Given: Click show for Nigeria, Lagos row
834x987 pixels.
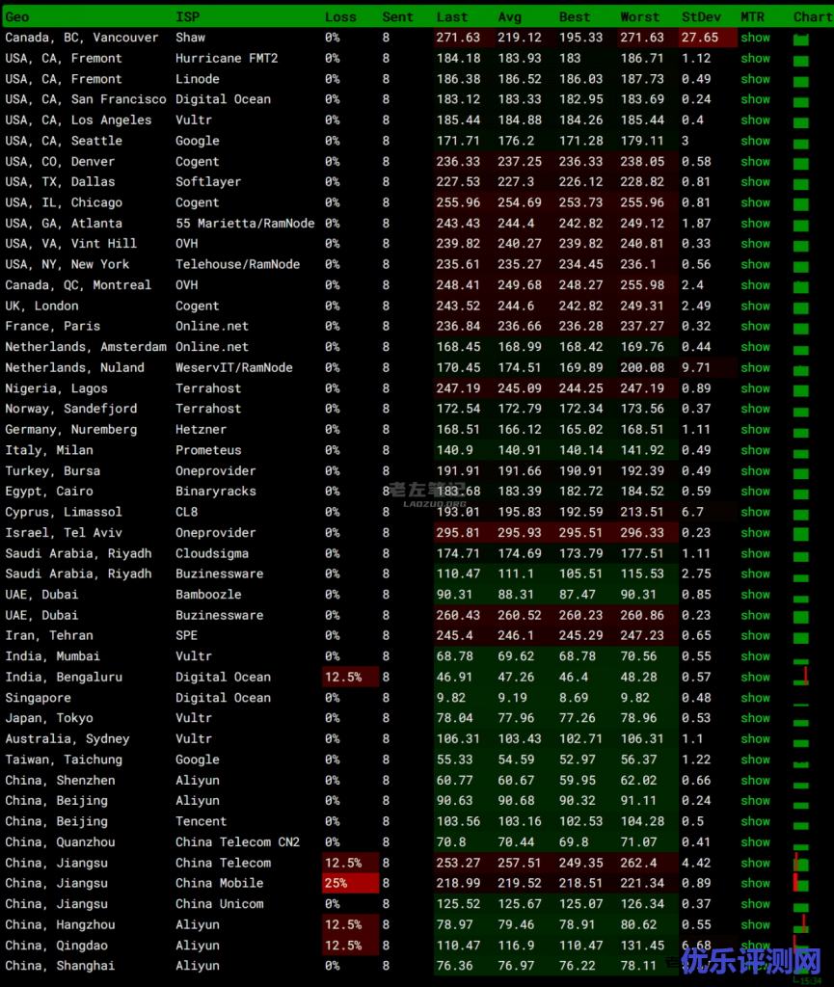Looking at the screenshot, I should tap(755, 388).
